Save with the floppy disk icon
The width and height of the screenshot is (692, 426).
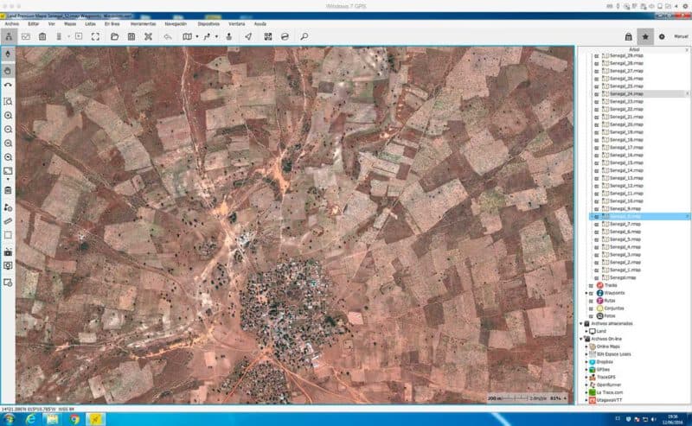coord(131,36)
